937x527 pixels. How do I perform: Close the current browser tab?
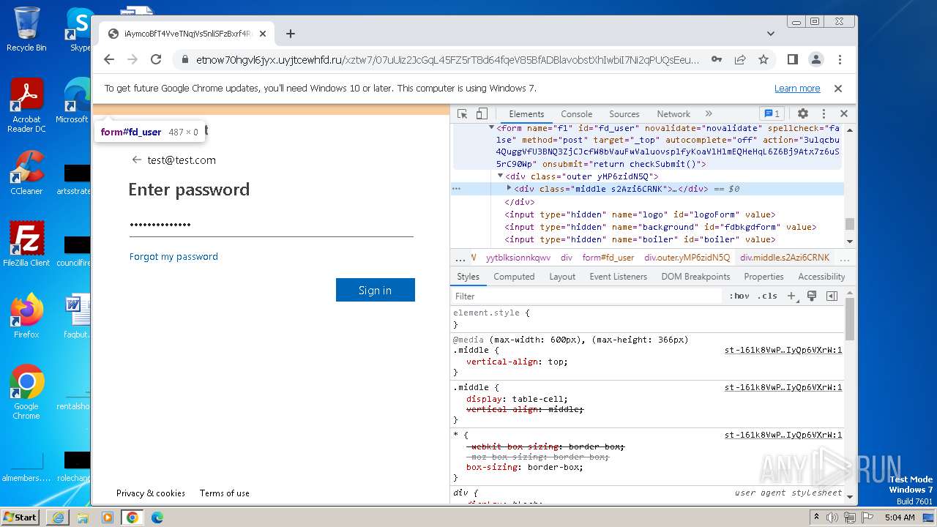pyautogui.click(x=263, y=34)
